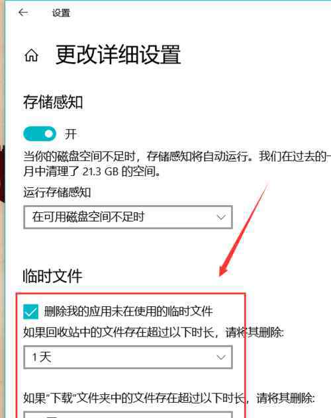Open the 1天 recycle bin dropdown
The width and height of the screenshot is (331, 418).
128,357
